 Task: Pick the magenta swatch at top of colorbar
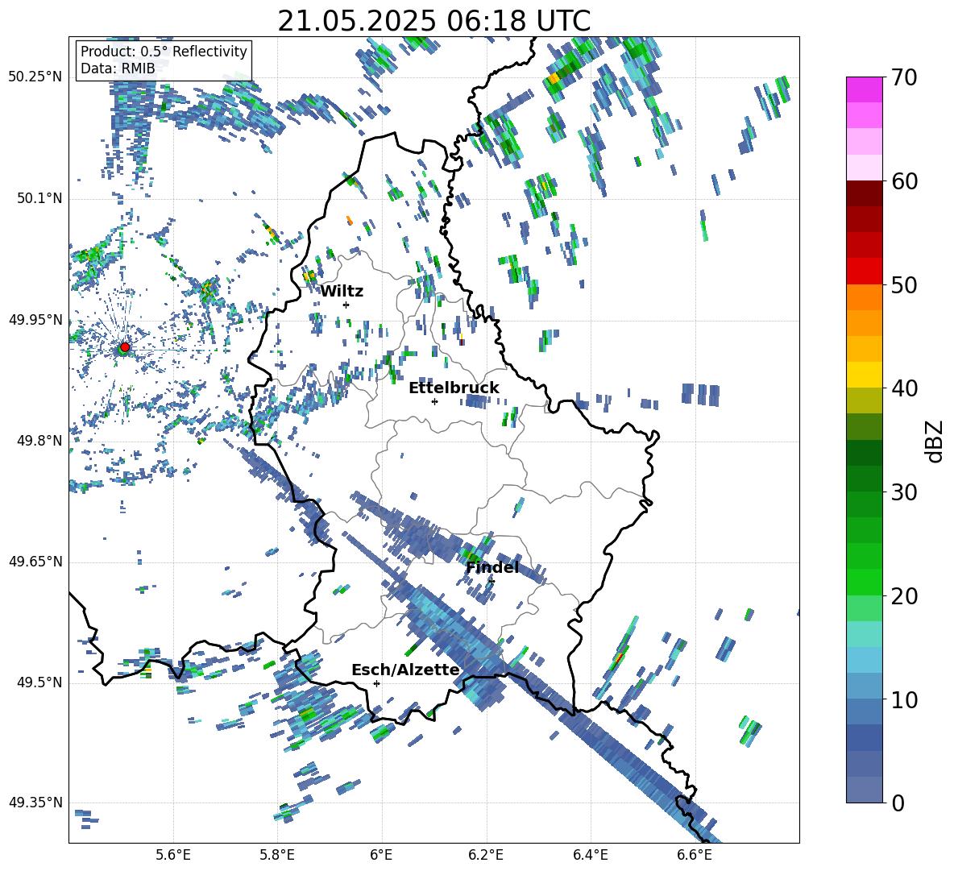coord(864,89)
